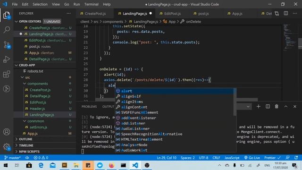
Task: Split the editor to the right
Action: click(x=286, y=13)
